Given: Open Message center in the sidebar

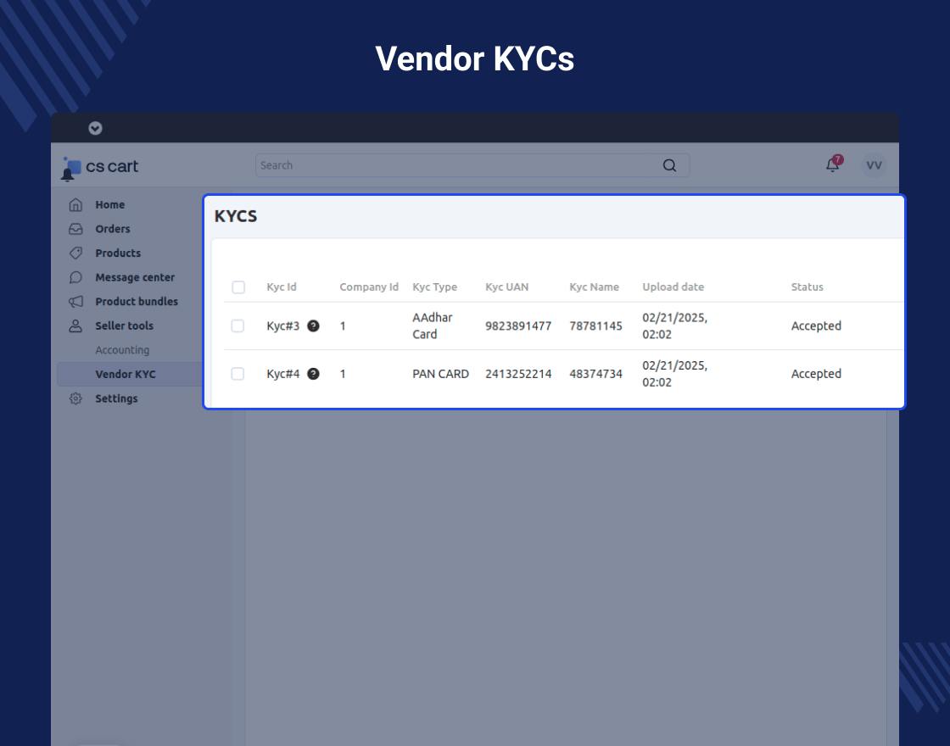Looking at the screenshot, I should pos(135,277).
